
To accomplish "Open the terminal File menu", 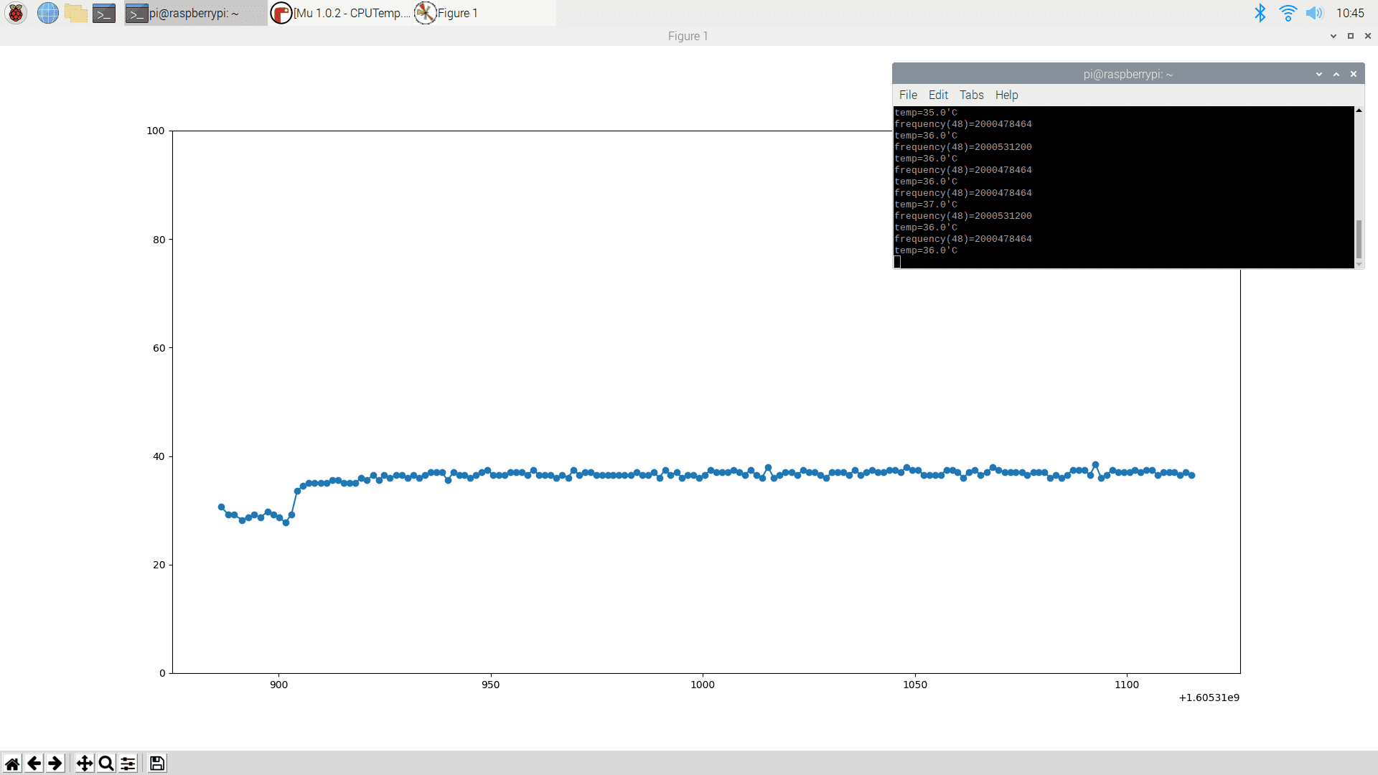I will click(908, 95).
